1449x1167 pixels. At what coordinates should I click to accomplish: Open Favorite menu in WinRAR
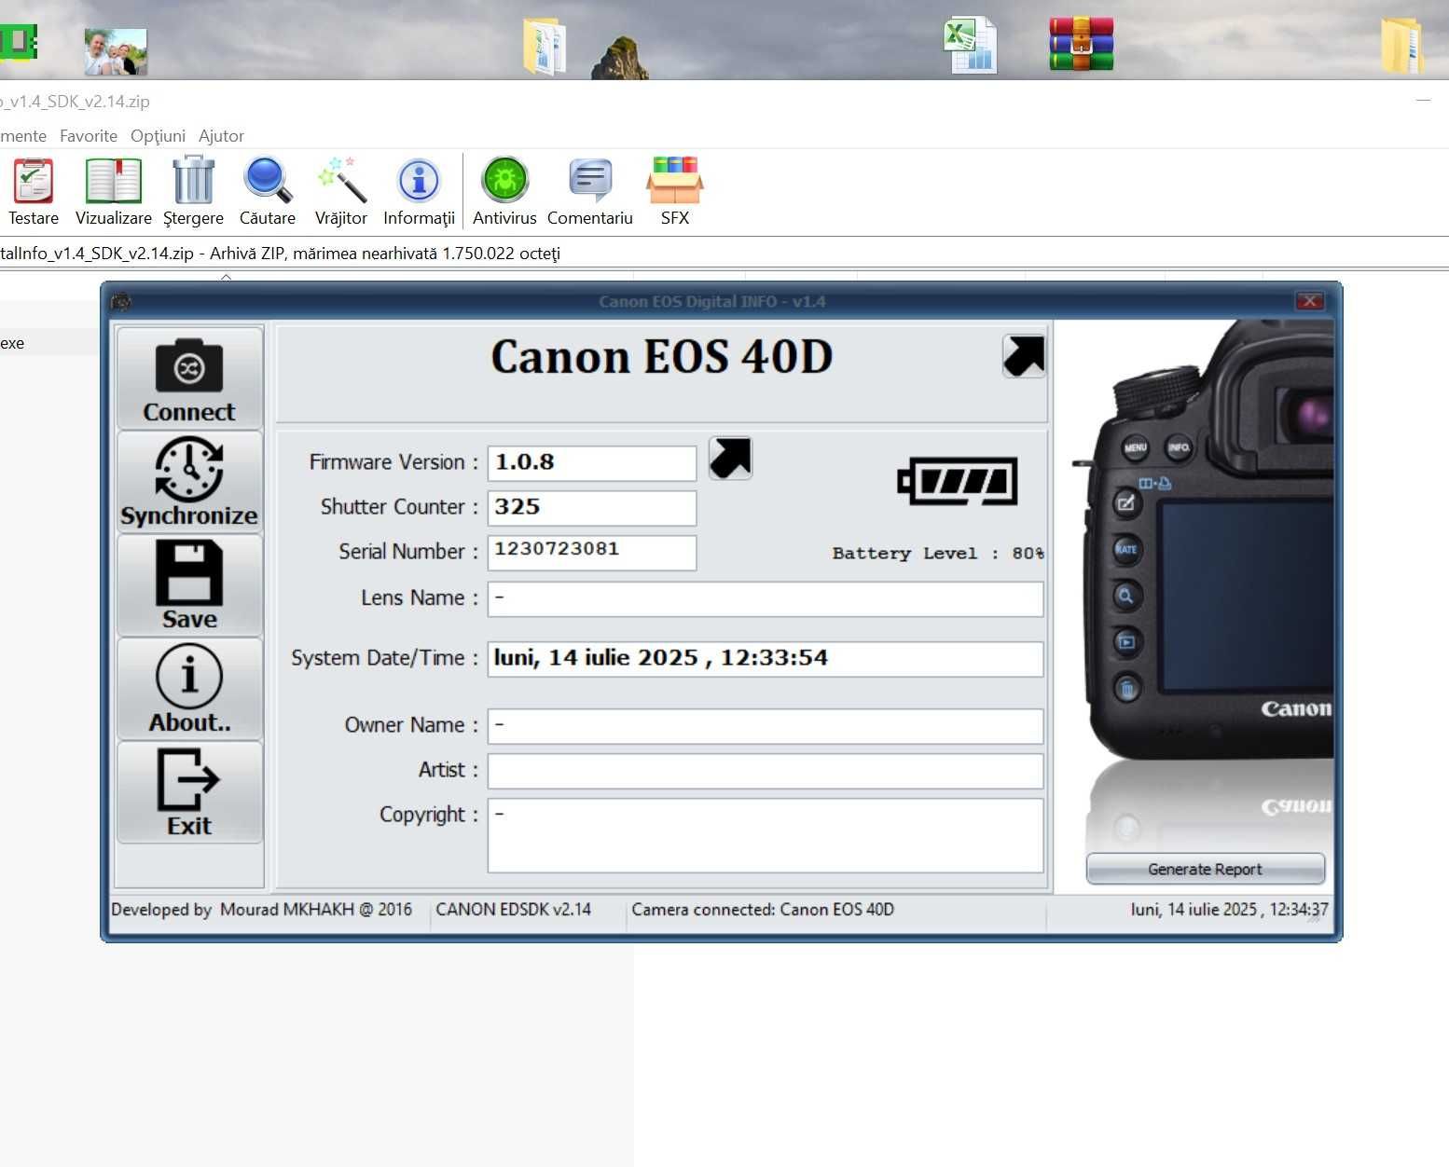pyautogui.click(x=89, y=136)
